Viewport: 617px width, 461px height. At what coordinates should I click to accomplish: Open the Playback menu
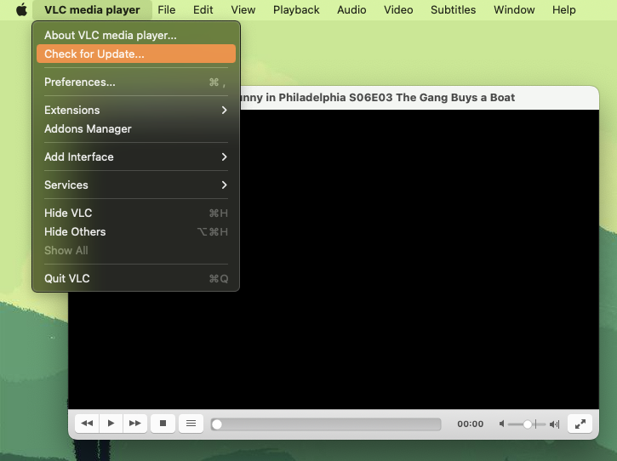pos(296,9)
